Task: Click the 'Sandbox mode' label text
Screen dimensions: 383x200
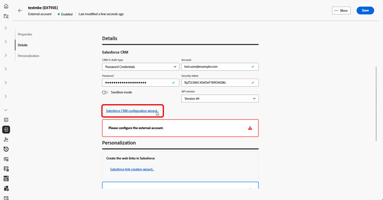Action: tap(122, 92)
